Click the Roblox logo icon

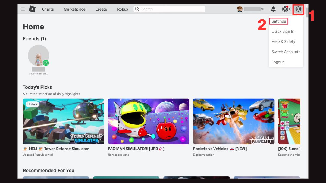[x=32, y=9]
